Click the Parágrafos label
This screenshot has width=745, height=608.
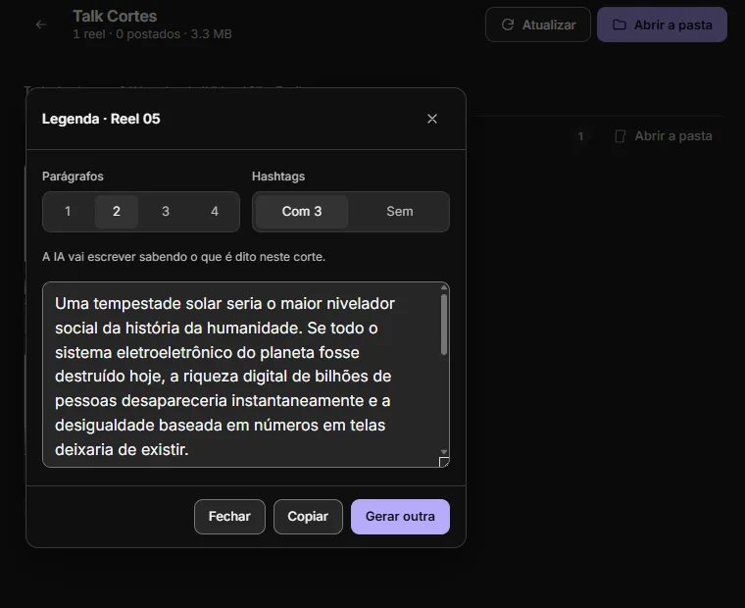pos(73,177)
